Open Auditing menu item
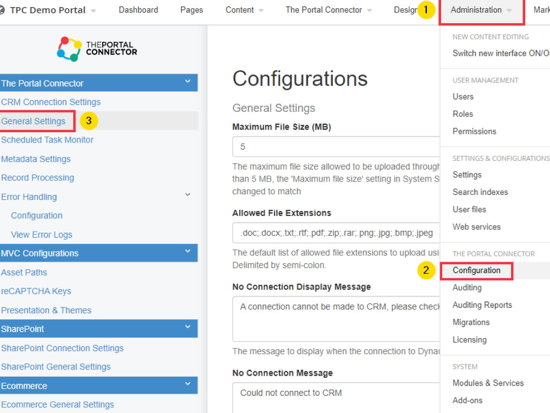This screenshot has width=550, height=413. (x=467, y=287)
